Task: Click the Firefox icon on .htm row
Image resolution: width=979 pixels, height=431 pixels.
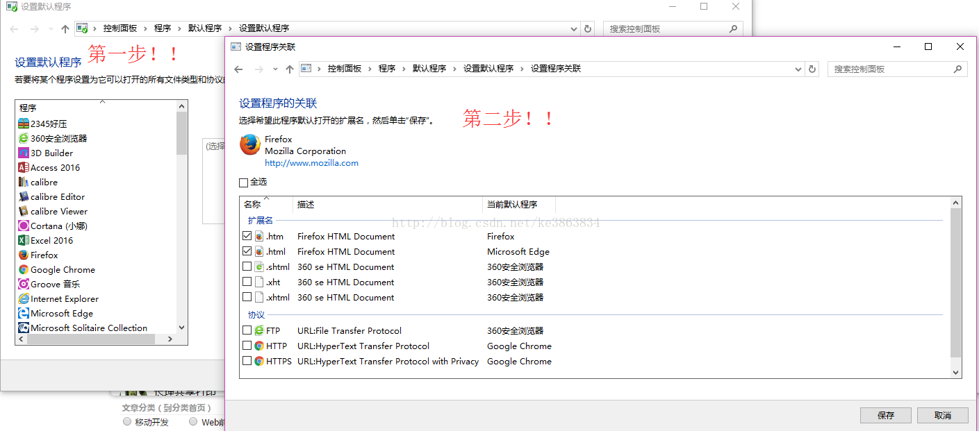Action: (259, 236)
